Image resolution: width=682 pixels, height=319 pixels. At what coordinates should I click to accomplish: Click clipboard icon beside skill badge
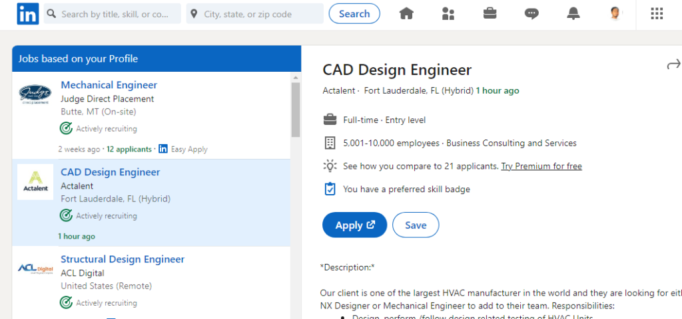(330, 189)
